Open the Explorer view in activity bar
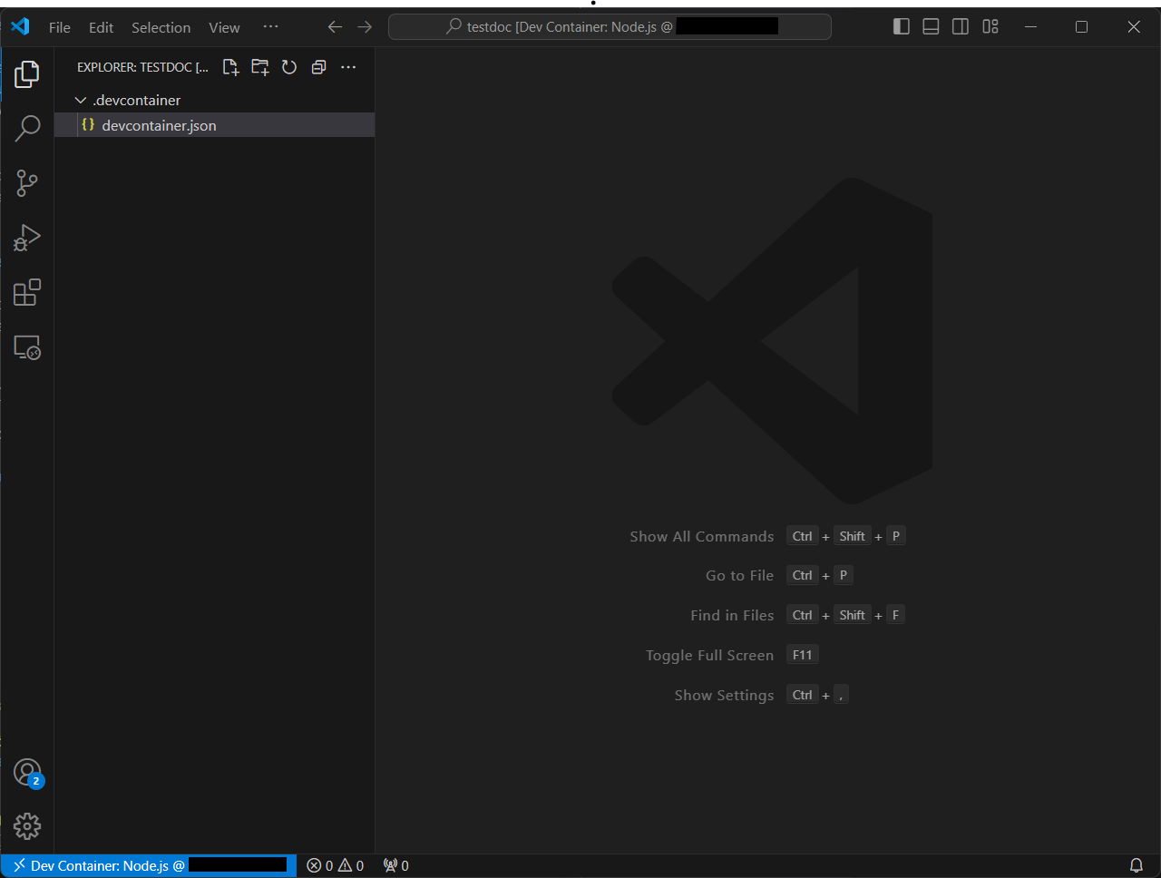Screen dimensions: 1161x878 tap(27, 74)
